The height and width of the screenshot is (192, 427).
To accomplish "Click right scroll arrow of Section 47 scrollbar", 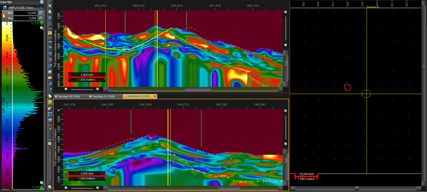I will [281, 188].
